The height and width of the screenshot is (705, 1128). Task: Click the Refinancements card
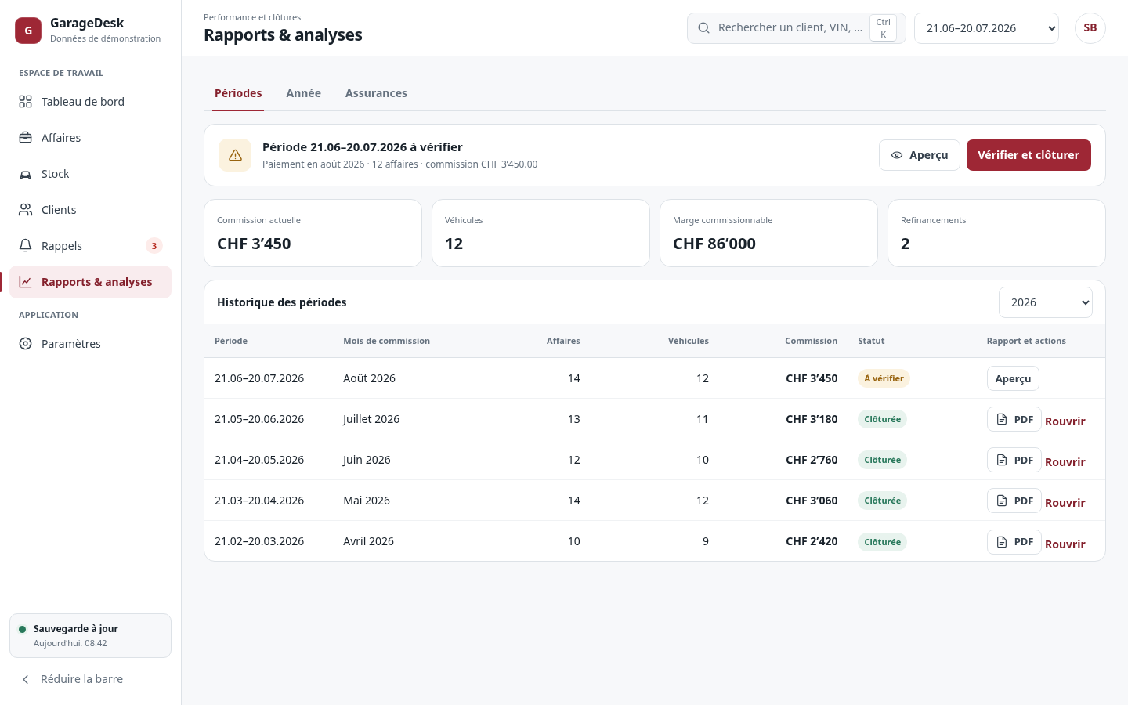coord(996,233)
